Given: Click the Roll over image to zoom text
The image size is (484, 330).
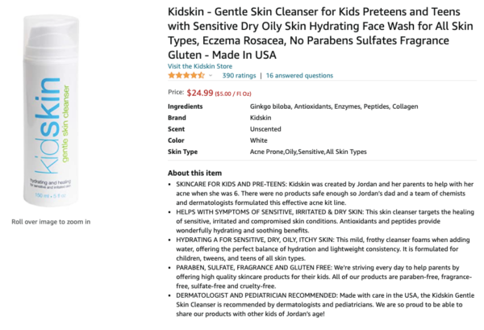Looking at the screenshot, I should point(51,222).
